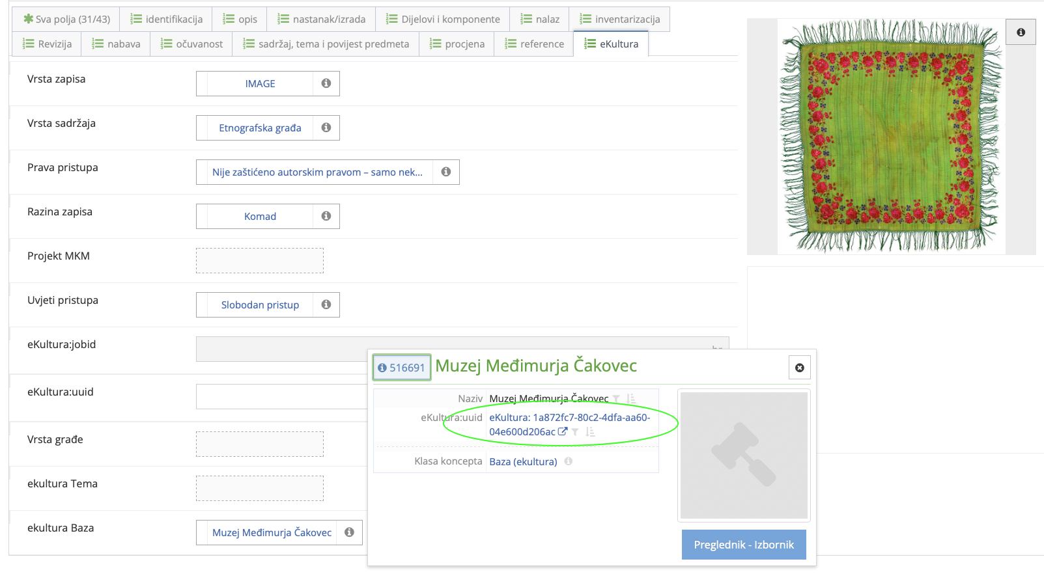Click info icon next to Baza (ekultura)

569,461
